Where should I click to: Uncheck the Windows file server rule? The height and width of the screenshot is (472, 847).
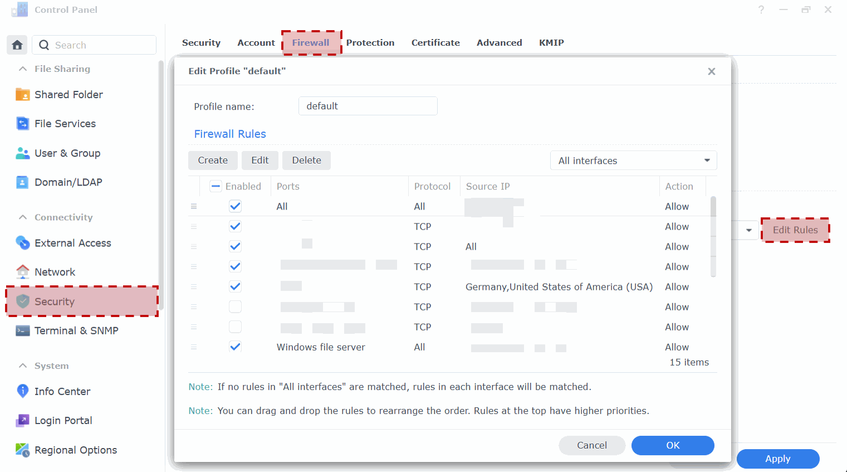click(236, 347)
